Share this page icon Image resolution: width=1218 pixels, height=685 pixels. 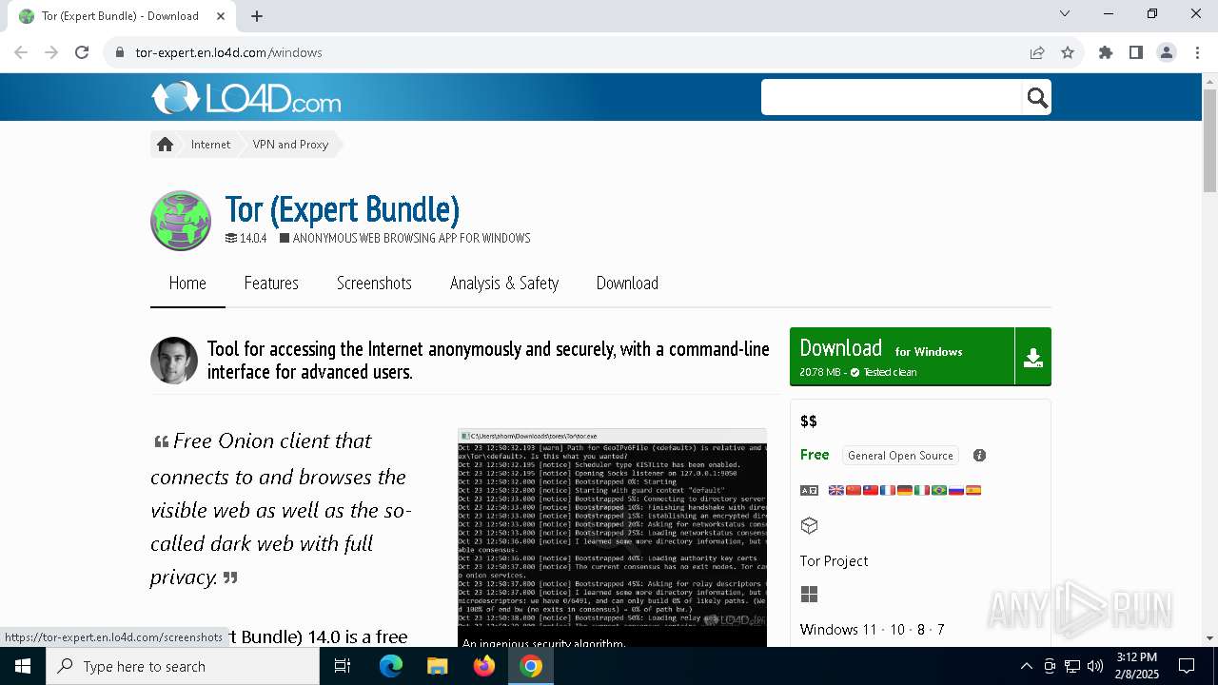pos(1037,52)
